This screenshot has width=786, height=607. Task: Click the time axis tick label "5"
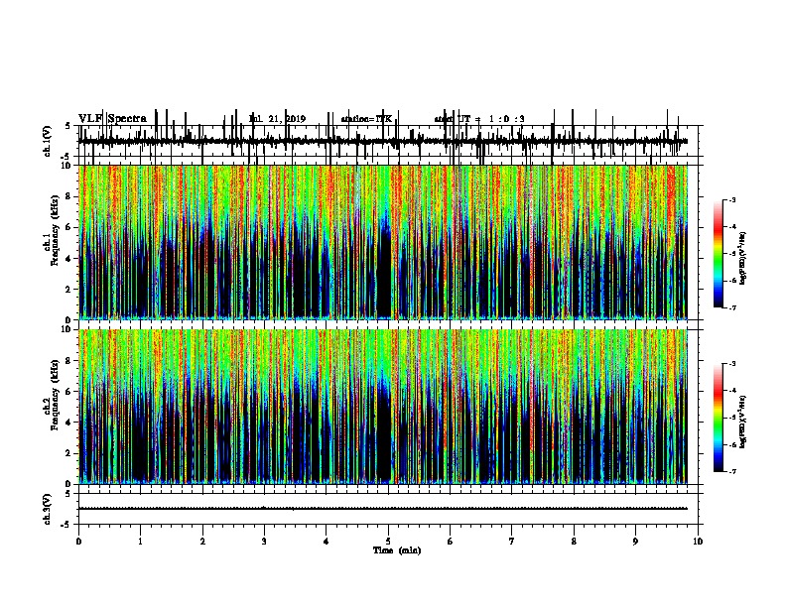point(388,542)
